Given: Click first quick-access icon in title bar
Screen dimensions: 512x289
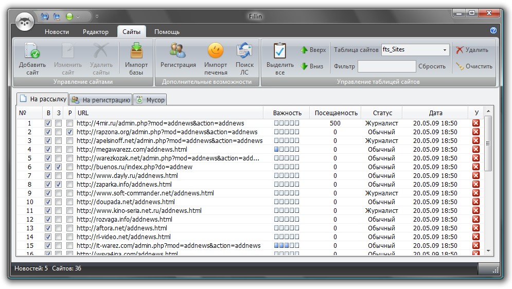Looking at the screenshot, I should (x=45, y=16).
